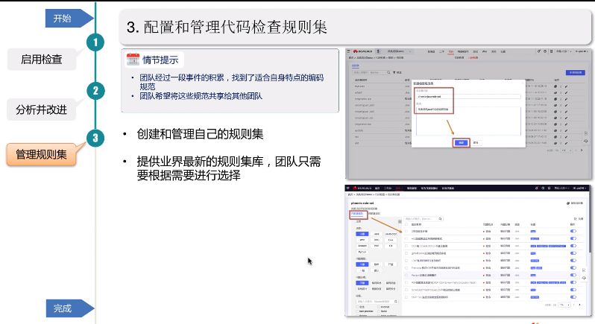Click the 情节提示 heading text
This screenshot has width=595, height=324.
[x=160, y=60]
